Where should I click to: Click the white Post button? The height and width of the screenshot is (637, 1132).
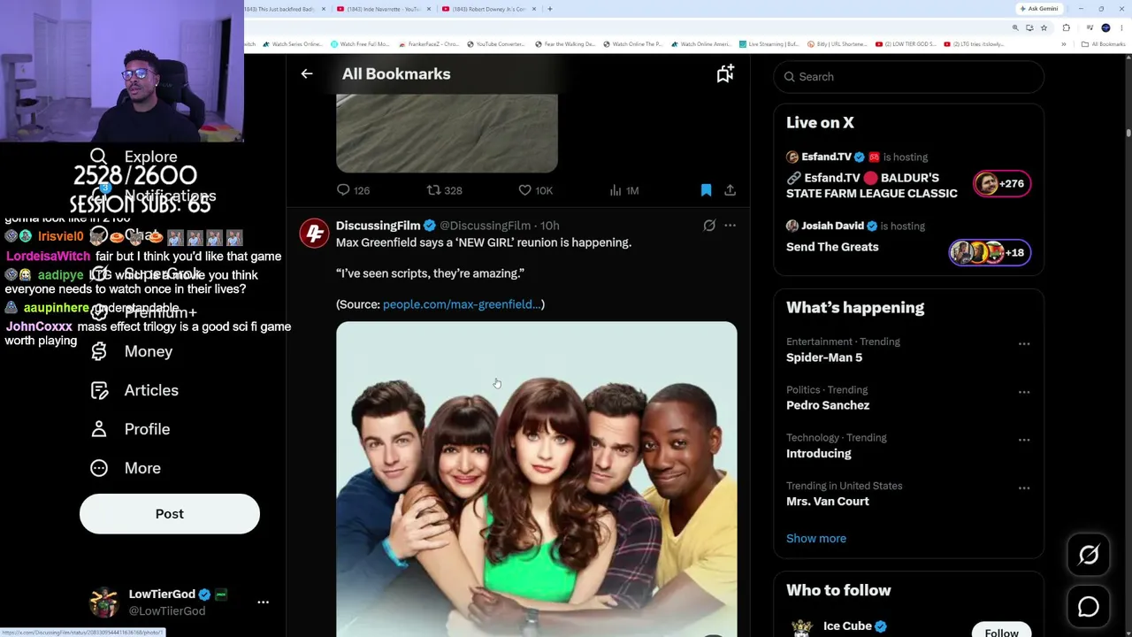170,514
